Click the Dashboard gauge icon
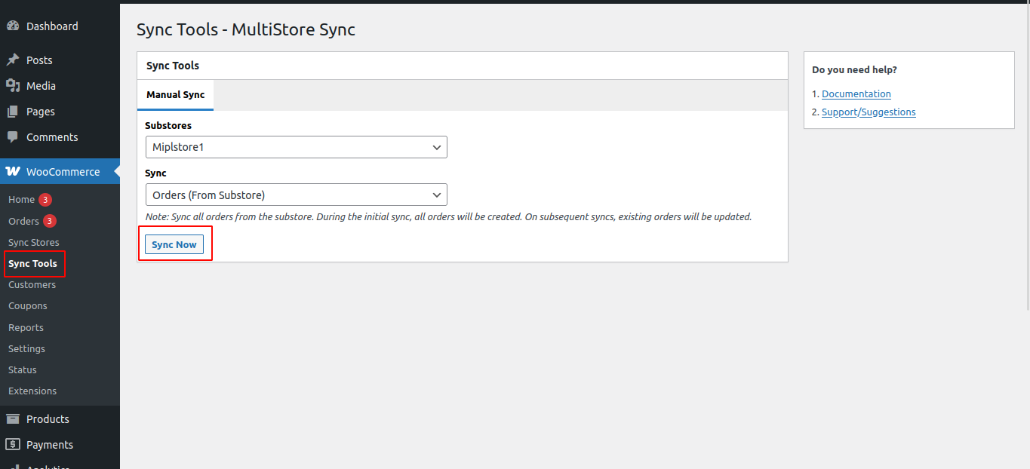Image resolution: width=1030 pixels, height=469 pixels. [x=13, y=26]
